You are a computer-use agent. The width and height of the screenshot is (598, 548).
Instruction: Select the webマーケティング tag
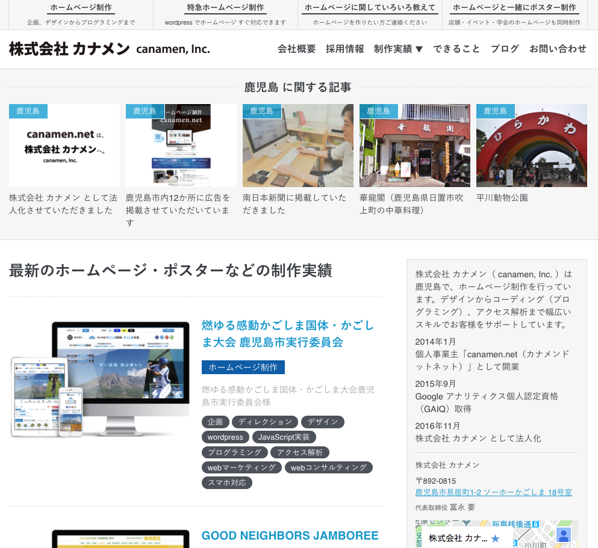click(241, 467)
